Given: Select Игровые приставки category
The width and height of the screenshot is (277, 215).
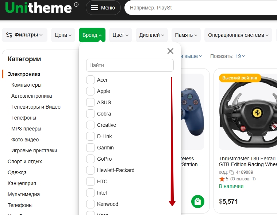Looking at the screenshot, I should (x=34, y=150).
